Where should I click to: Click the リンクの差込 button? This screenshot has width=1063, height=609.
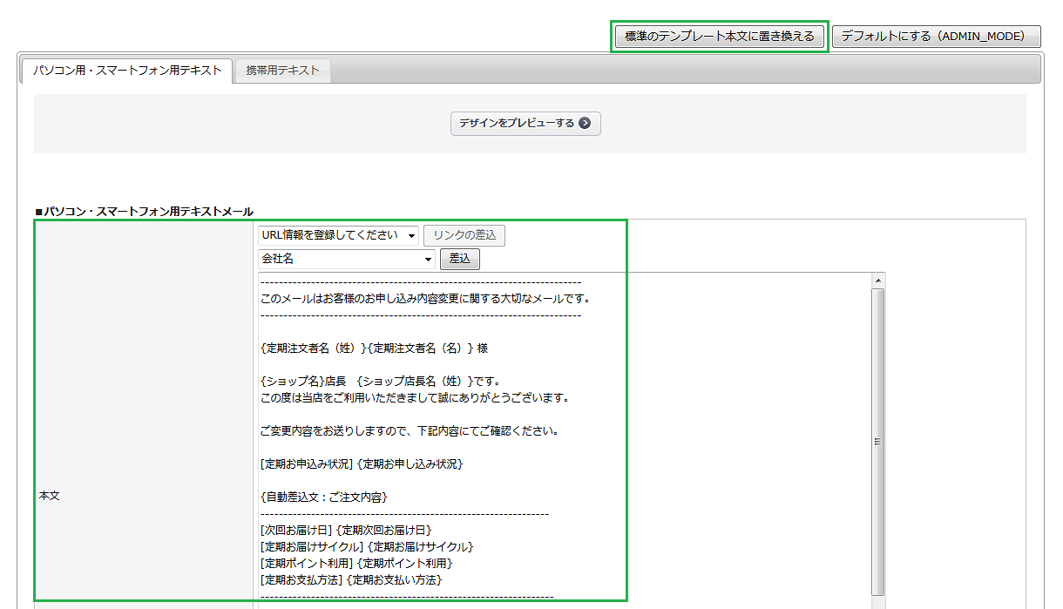tap(464, 235)
